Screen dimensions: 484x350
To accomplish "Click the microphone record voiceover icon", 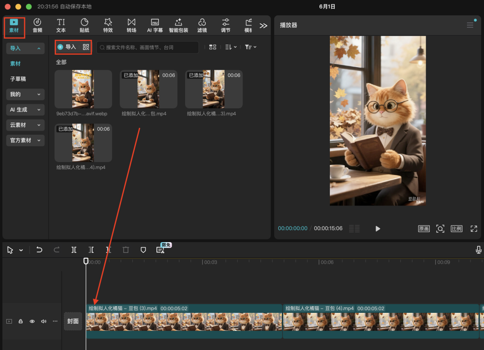I will pyautogui.click(x=479, y=250).
